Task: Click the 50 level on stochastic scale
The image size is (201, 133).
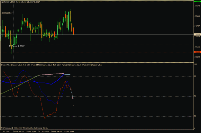Action: (195, 96)
